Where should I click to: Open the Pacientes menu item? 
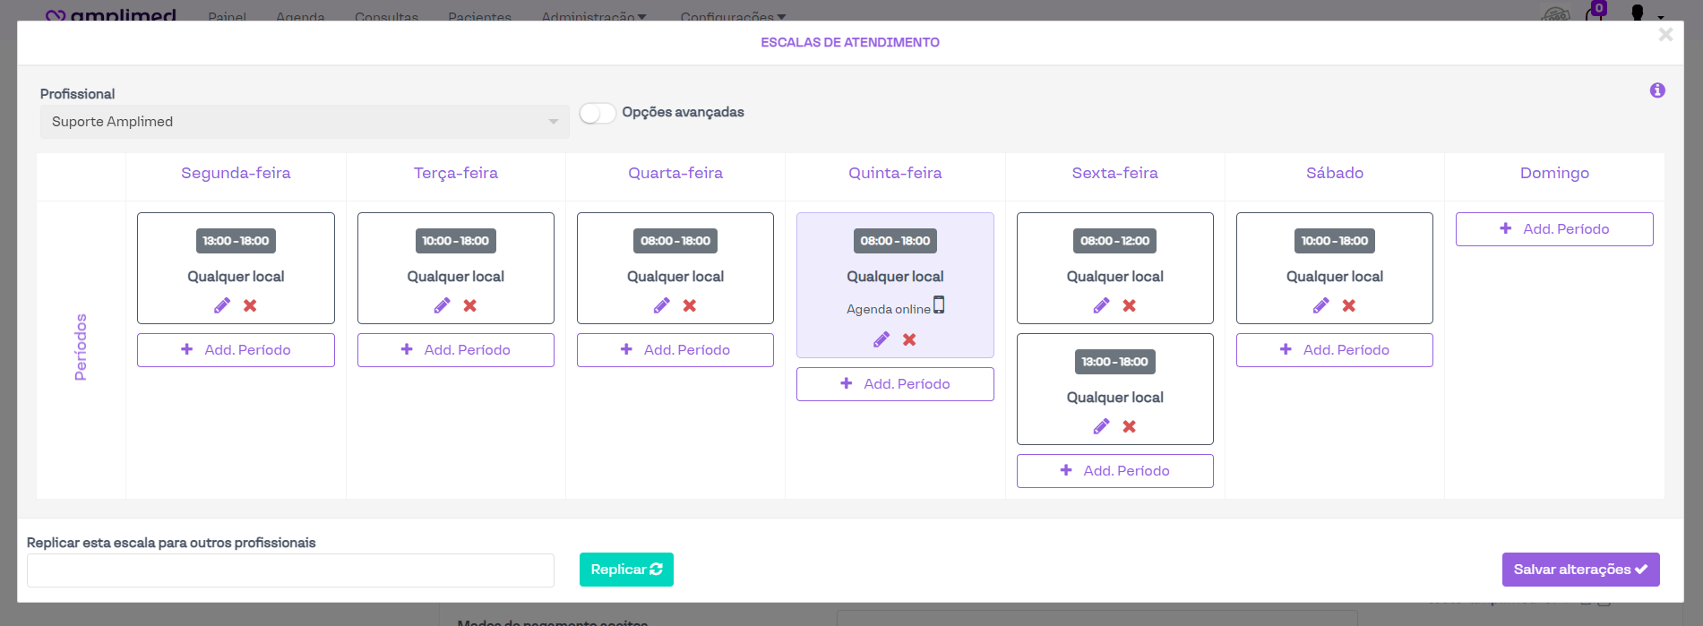[x=479, y=16]
